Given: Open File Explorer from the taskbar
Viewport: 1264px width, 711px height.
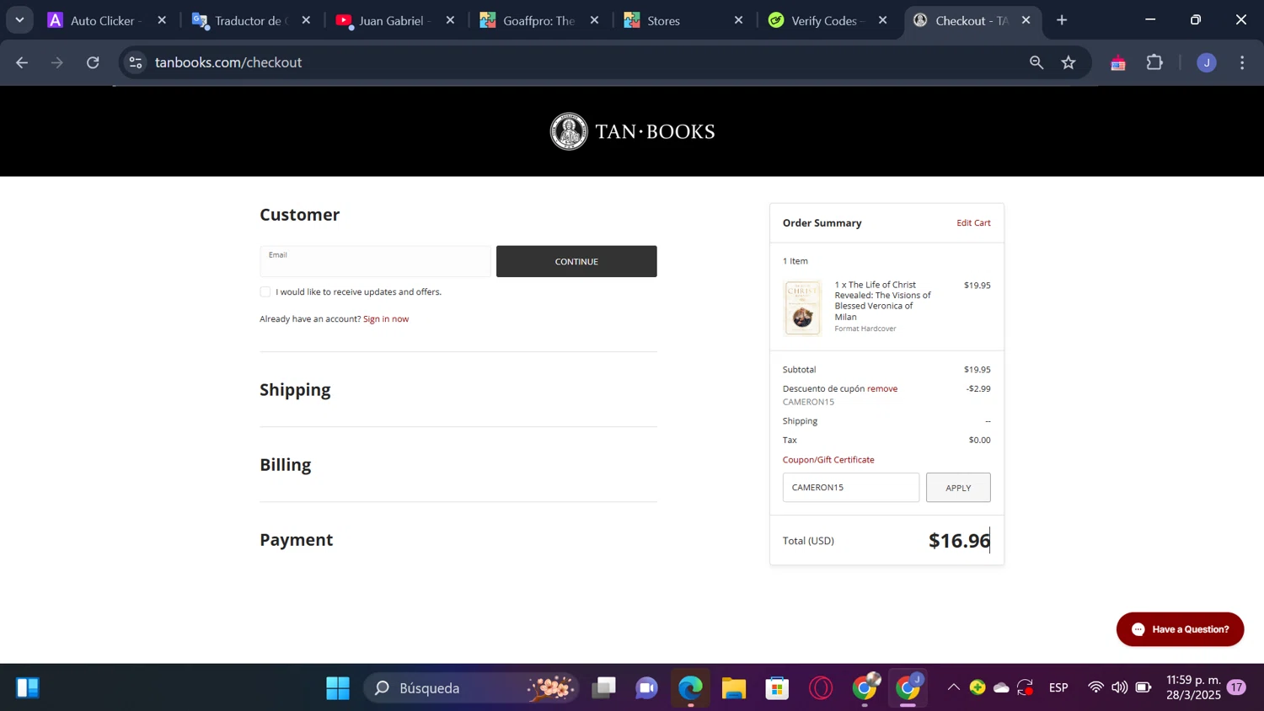Looking at the screenshot, I should click(734, 688).
